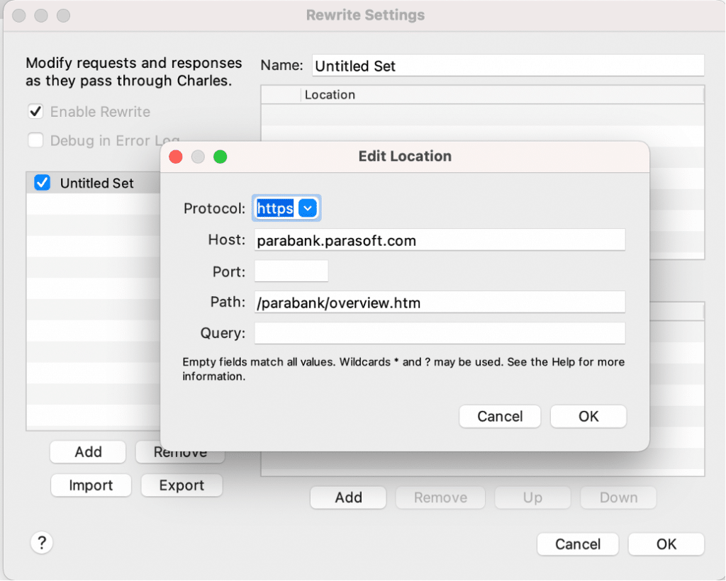This screenshot has height=581, width=726.
Task: Open help with the question mark icon
Action: (x=42, y=543)
